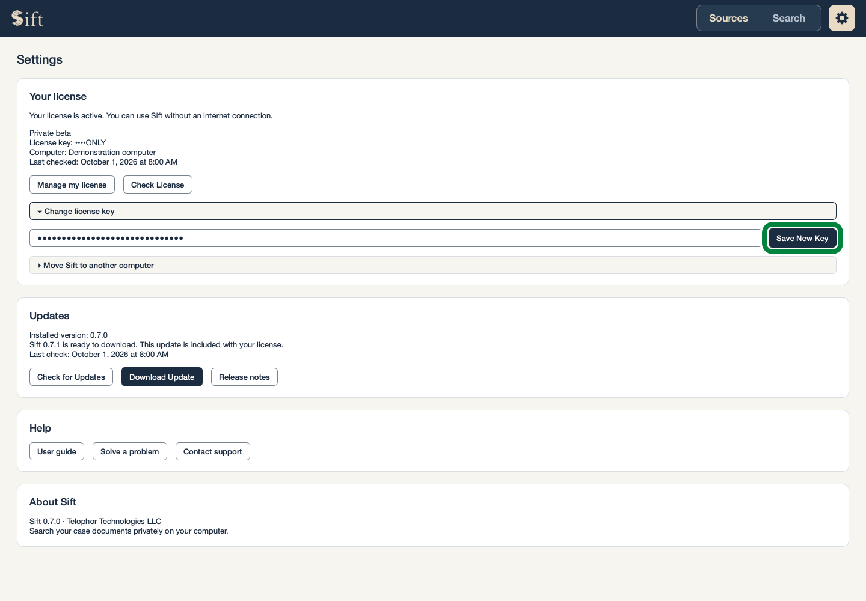Click Solve a problem button
The height and width of the screenshot is (601, 866).
[130, 451]
